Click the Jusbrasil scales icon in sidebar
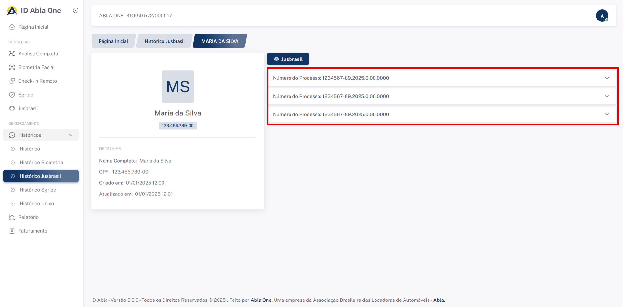This screenshot has width=623, height=307. [x=12, y=108]
